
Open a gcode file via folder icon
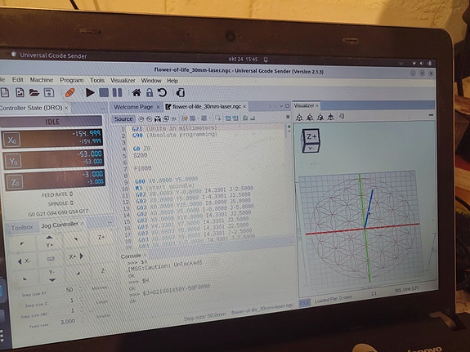(x=34, y=92)
